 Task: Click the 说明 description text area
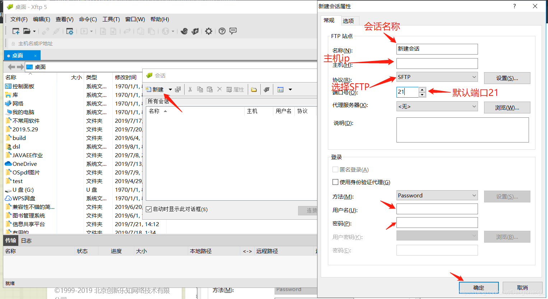pos(463,130)
